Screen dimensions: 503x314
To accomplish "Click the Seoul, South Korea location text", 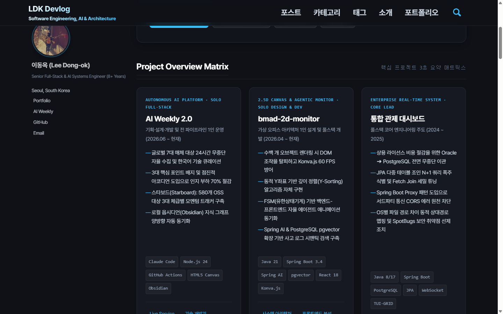I will pyautogui.click(x=51, y=90).
